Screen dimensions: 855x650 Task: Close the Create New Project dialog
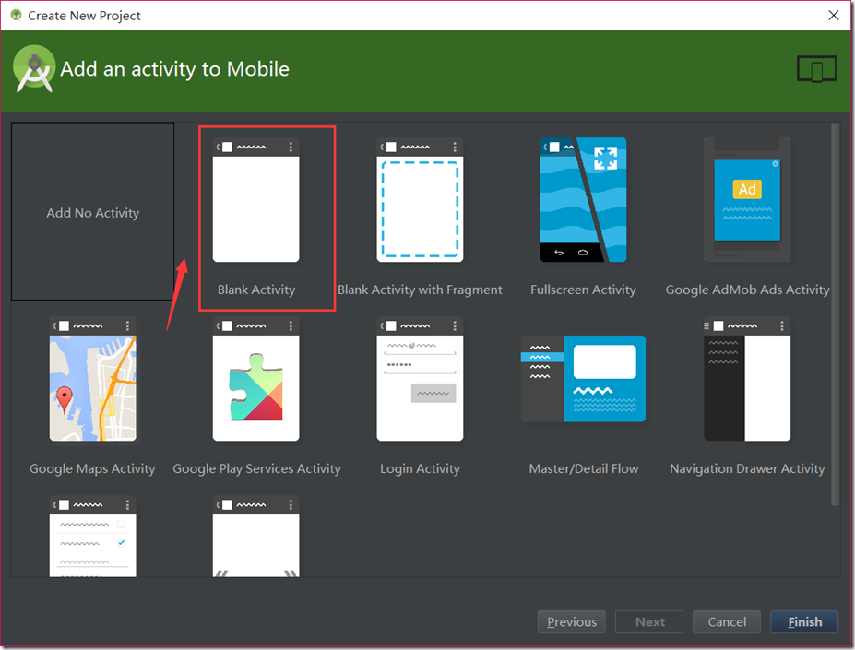tap(833, 15)
